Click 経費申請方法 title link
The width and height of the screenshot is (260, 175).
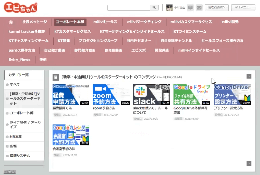click(62, 108)
